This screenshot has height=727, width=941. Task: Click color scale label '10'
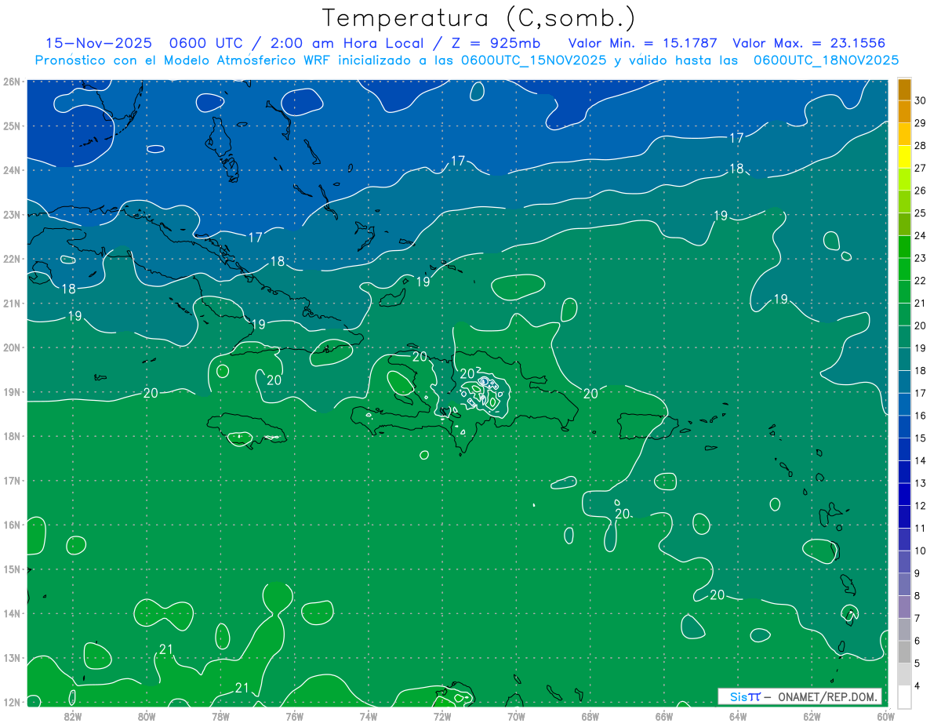tap(920, 551)
